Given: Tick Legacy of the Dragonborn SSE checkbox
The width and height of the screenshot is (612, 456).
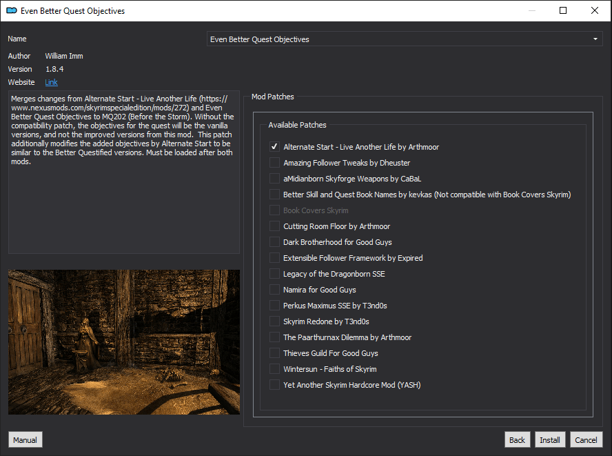Looking at the screenshot, I should click(274, 273).
